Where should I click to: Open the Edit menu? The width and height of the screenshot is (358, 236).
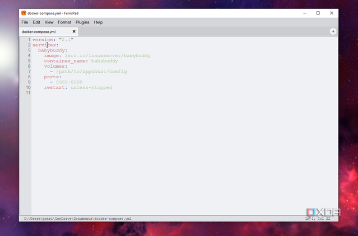36,22
